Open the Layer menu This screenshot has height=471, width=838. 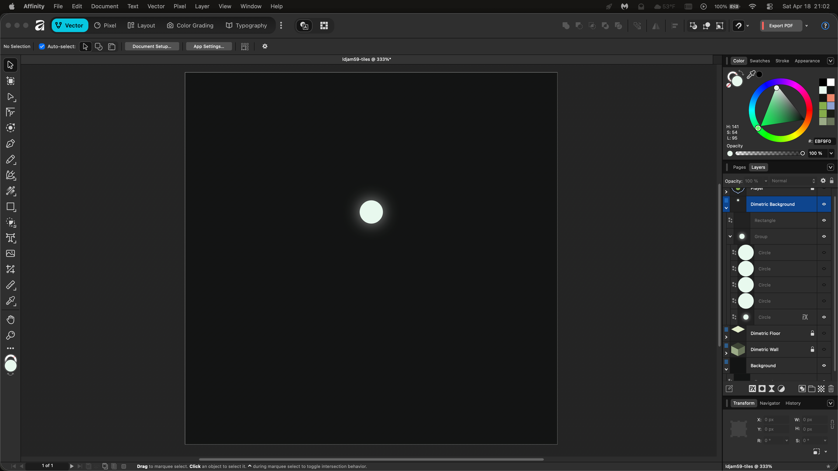click(x=202, y=6)
